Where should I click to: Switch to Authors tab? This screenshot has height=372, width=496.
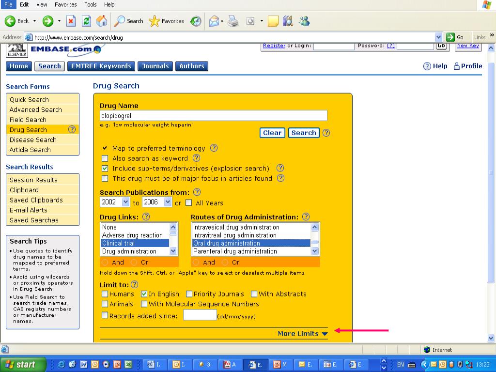192,66
